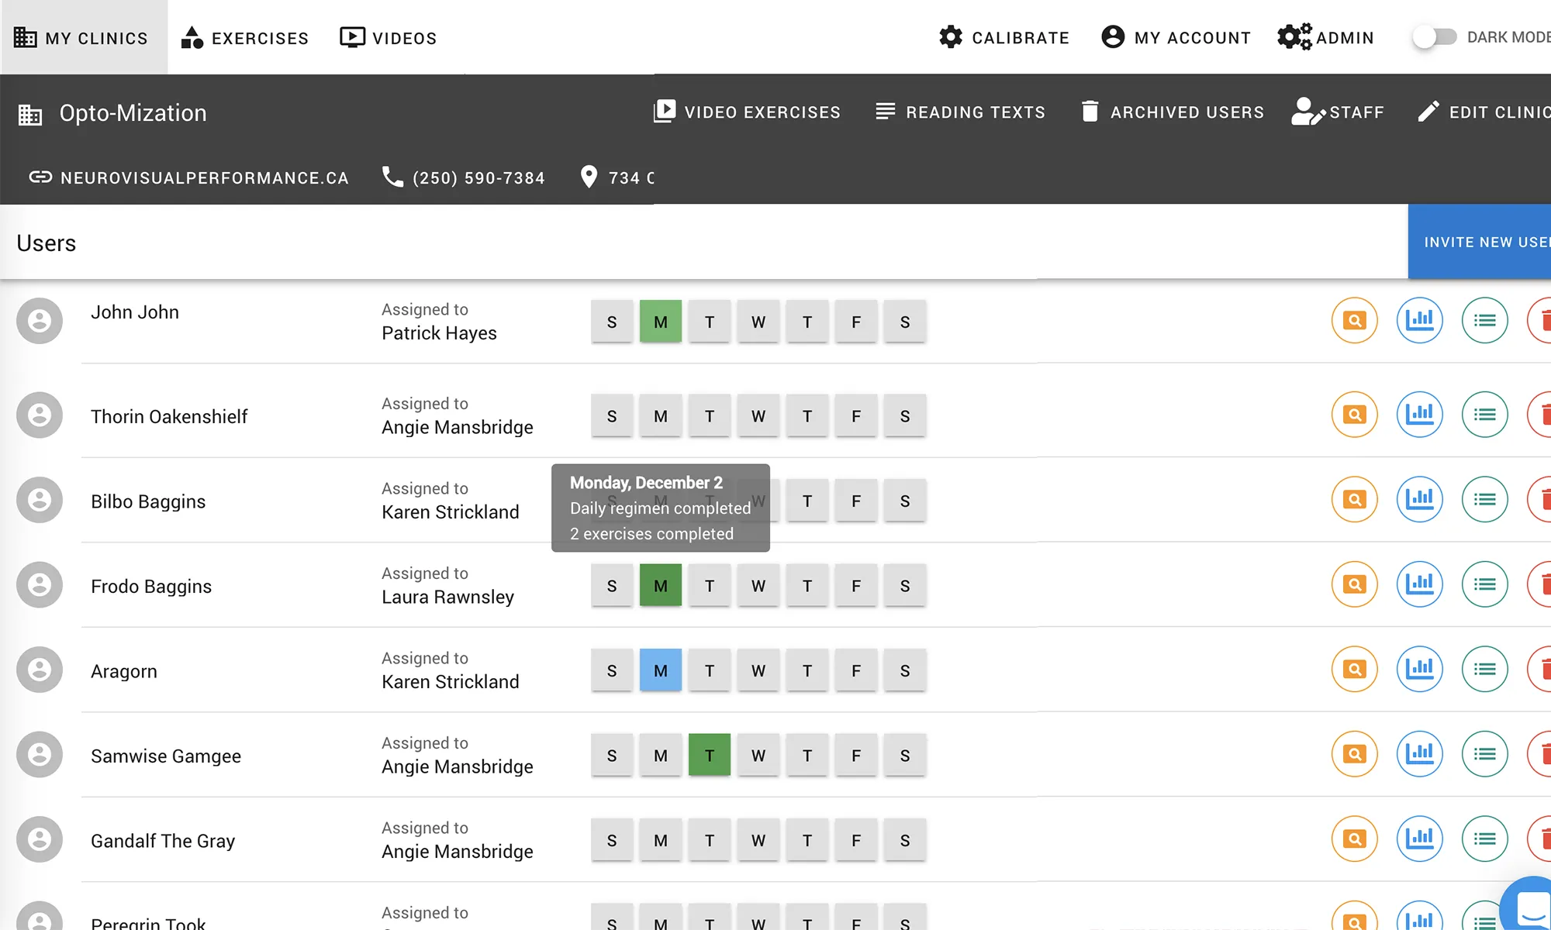Open search icon for John John

(1354, 320)
